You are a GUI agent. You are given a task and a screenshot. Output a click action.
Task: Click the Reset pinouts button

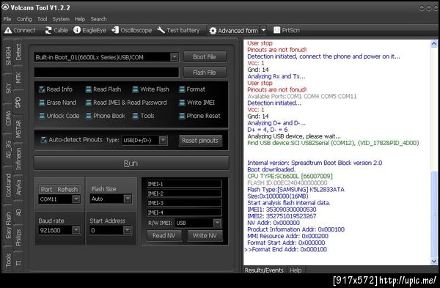click(200, 141)
